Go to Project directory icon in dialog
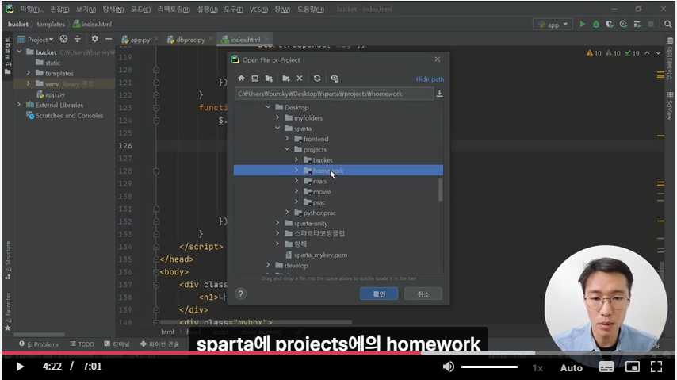 (x=269, y=79)
